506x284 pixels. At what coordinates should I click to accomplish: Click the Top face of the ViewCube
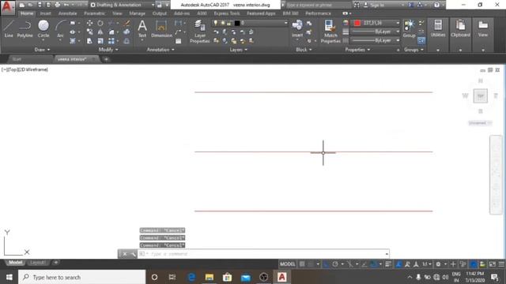480,96
